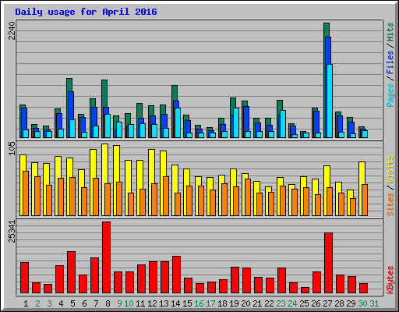
Task: Select day 21 on the x-axis
Action: 257,303
